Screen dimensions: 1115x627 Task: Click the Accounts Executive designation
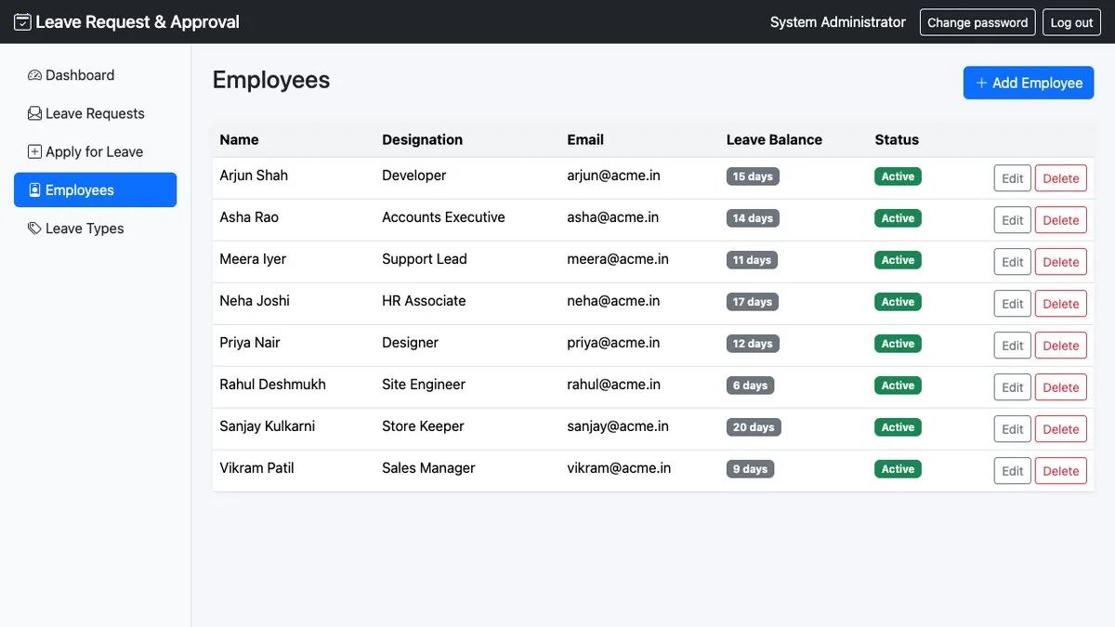tap(443, 217)
